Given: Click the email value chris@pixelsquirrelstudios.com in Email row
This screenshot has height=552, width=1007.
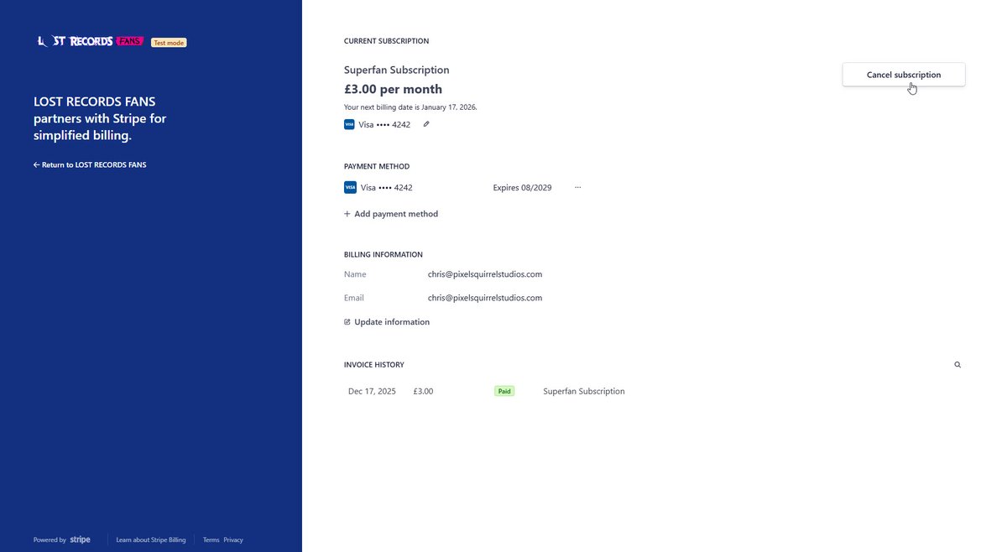Looking at the screenshot, I should [485, 298].
